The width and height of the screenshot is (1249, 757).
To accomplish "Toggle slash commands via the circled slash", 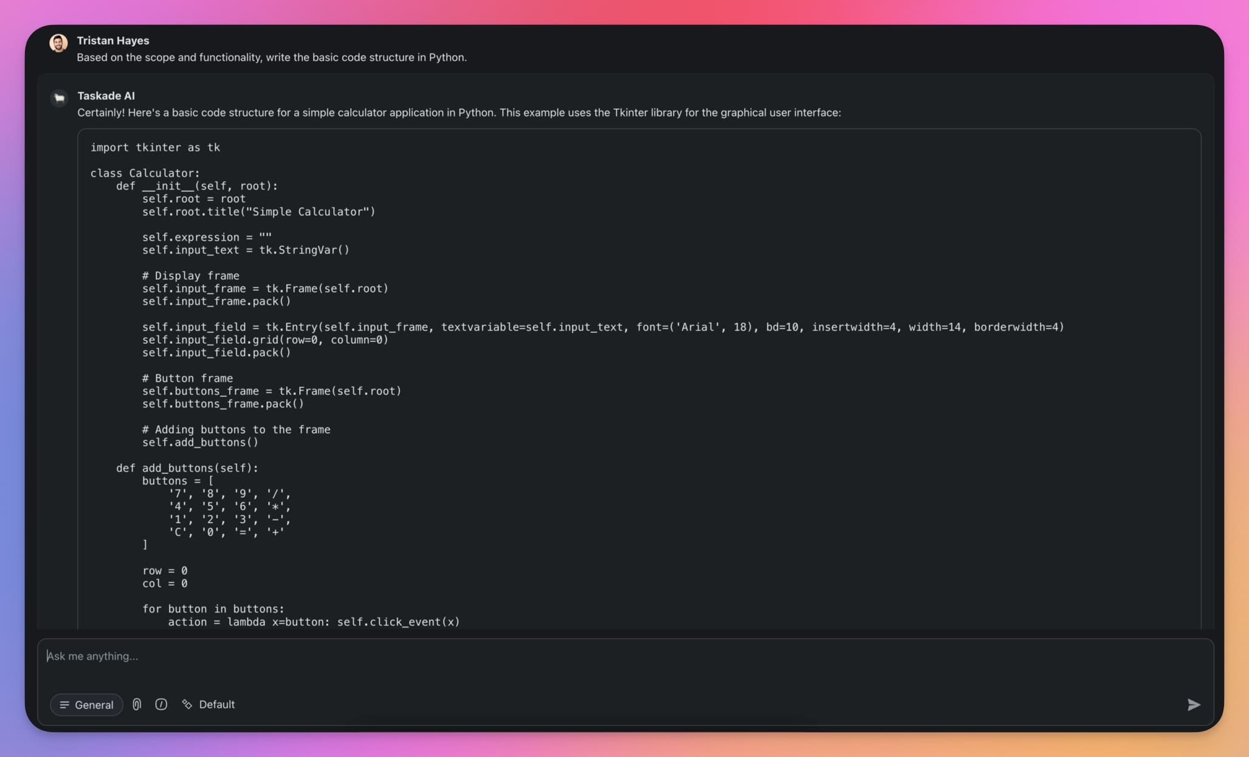I will coord(161,705).
